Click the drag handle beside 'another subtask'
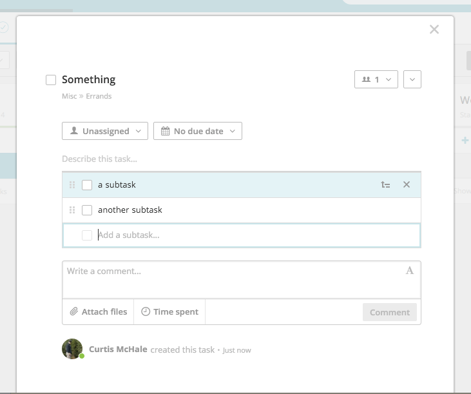The image size is (471, 394). (x=72, y=210)
